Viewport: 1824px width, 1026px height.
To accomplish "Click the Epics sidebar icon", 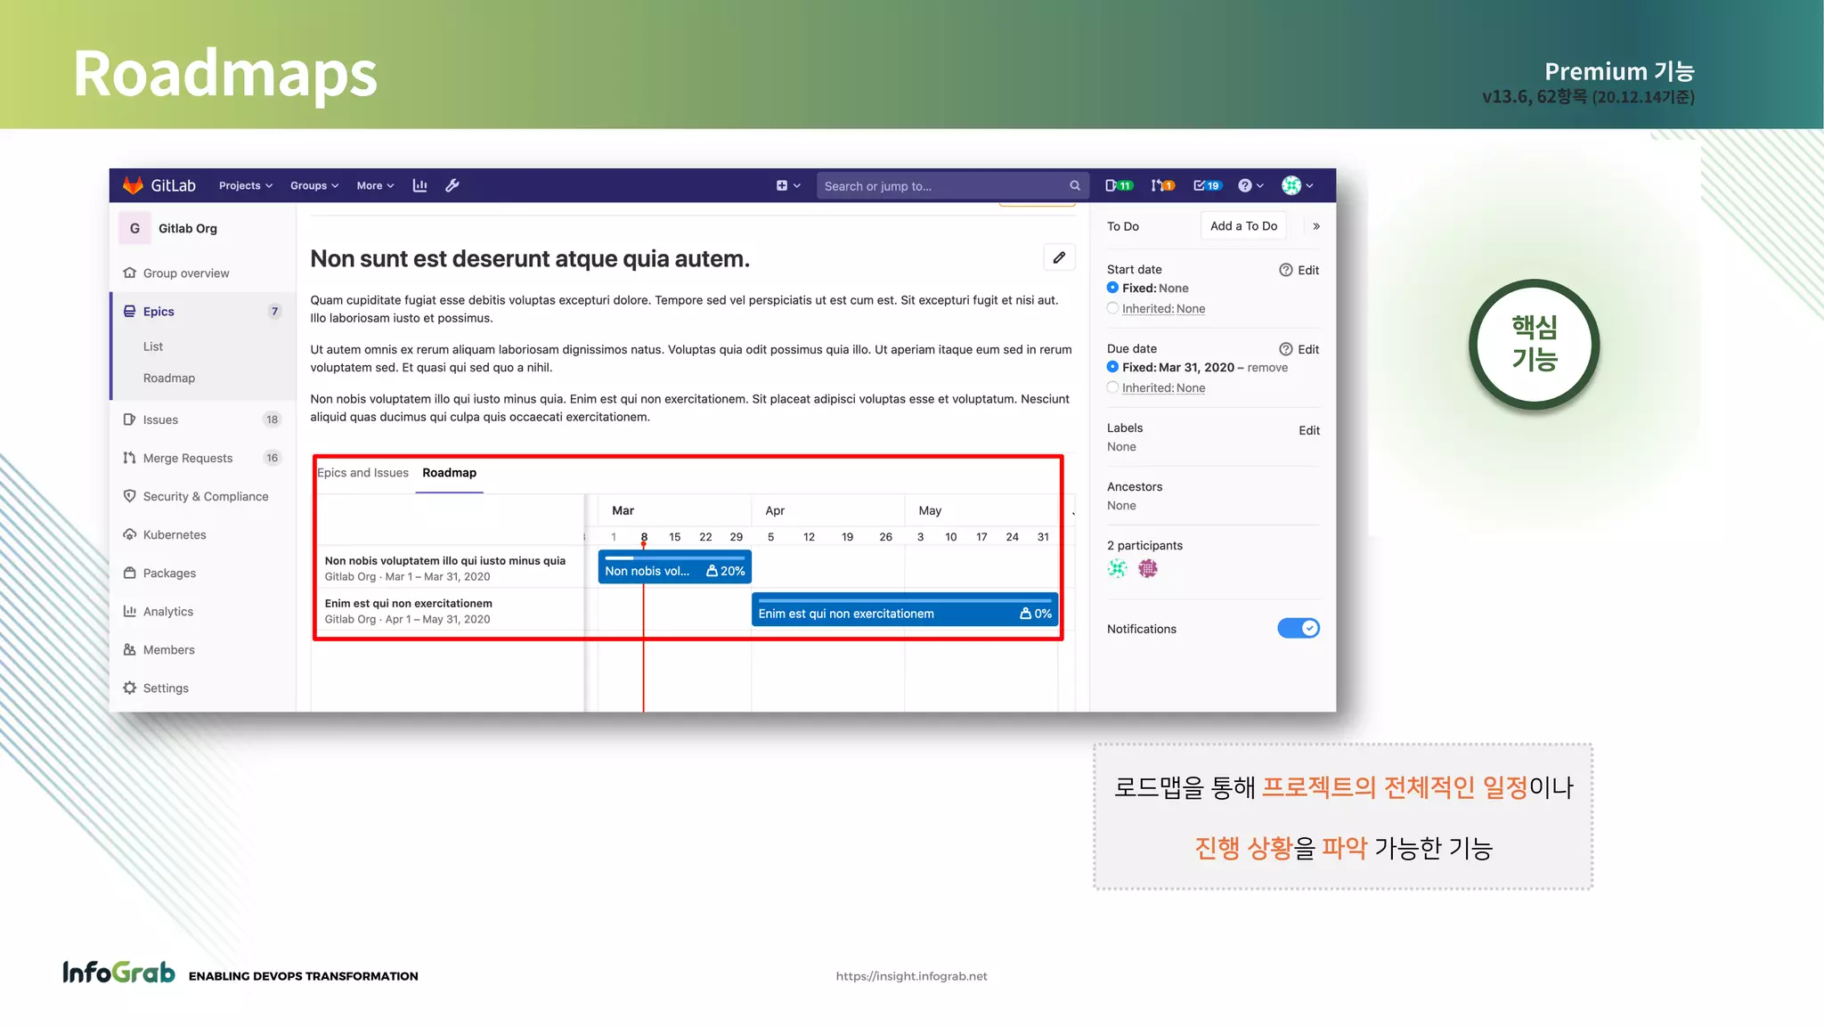I will click(130, 311).
